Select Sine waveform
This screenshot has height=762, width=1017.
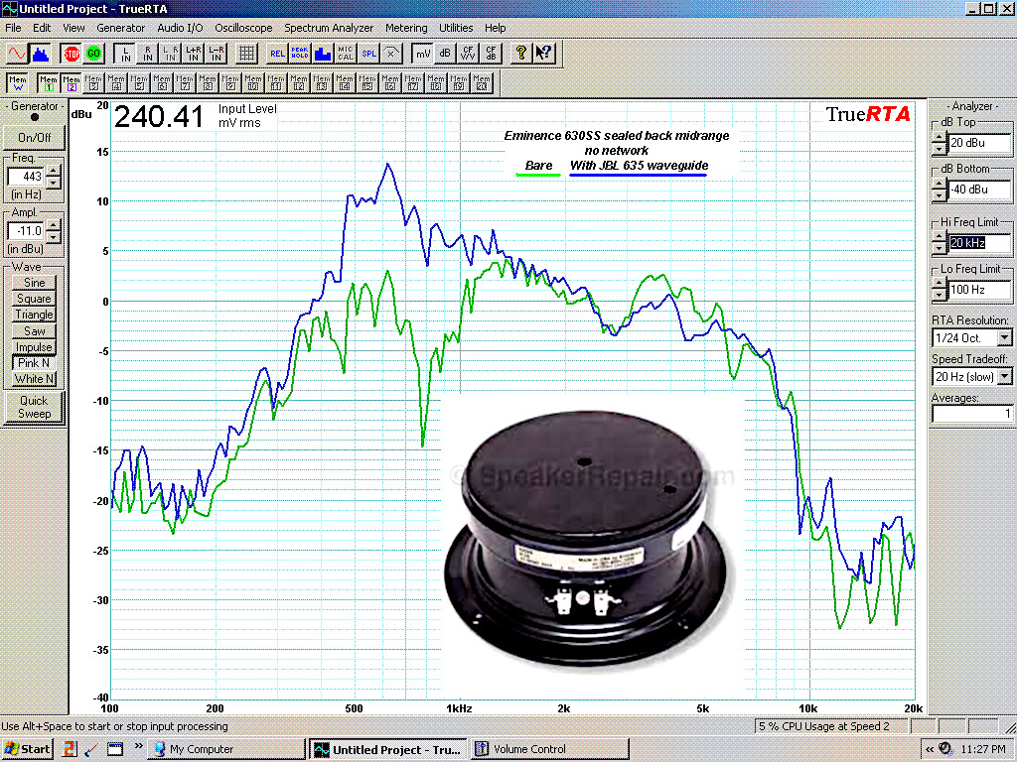click(35, 283)
